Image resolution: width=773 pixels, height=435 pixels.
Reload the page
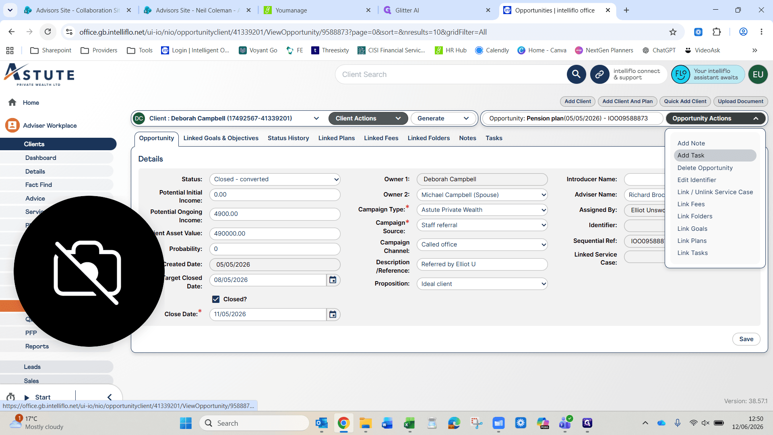point(48,32)
